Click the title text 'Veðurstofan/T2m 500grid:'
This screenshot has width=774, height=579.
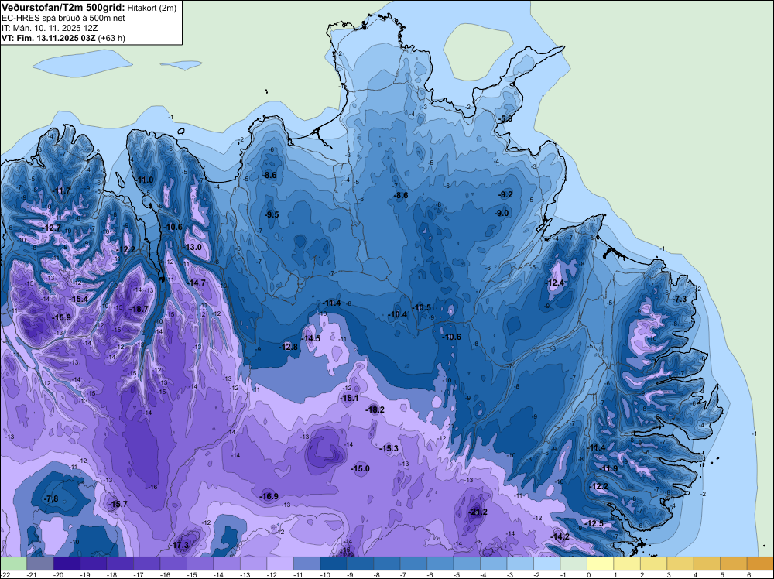click(x=63, y=8)
